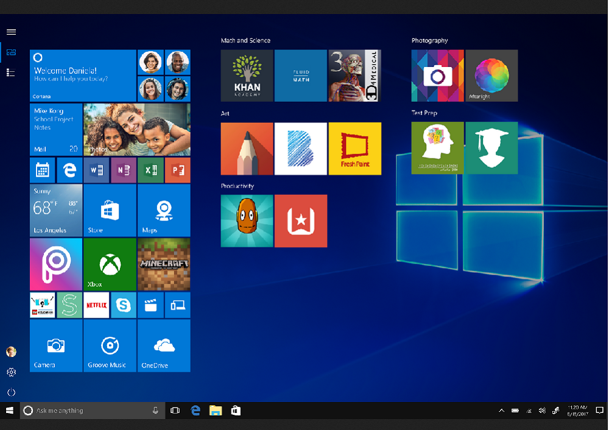Click the "Math and Science" group header
The image size is (609, 430).
click(245, 40)
